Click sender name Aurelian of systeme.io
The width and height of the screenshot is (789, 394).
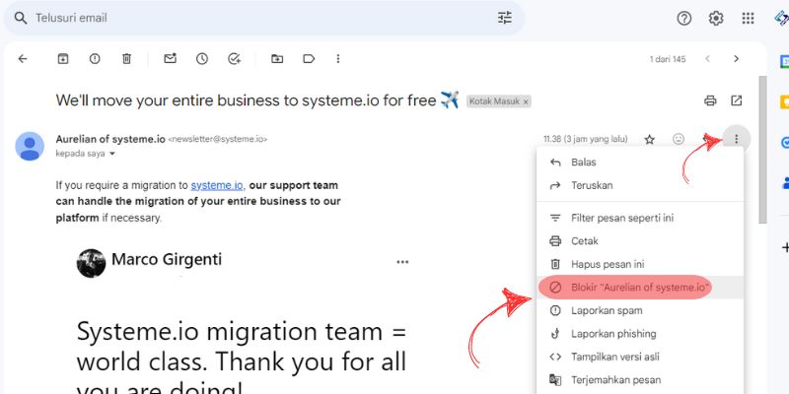click(x=110, y=139)
